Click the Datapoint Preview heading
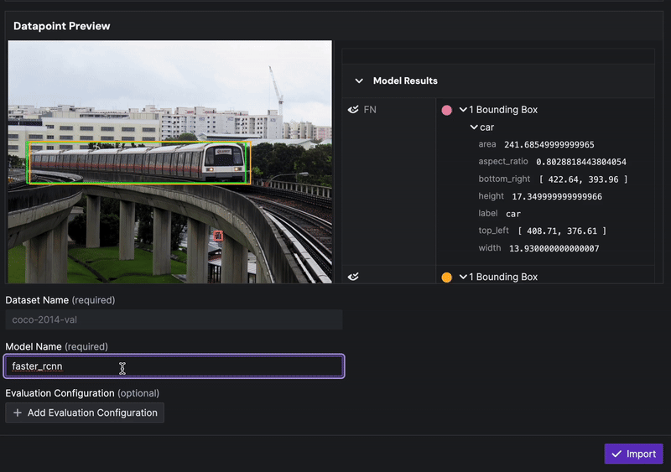The image size is (671, 472). pos(62,26)
